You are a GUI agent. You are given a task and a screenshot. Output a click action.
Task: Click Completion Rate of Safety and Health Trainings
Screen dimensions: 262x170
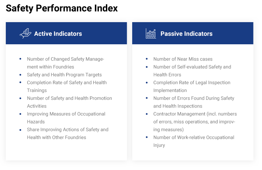pyautogui.click(x=67, y=86)
